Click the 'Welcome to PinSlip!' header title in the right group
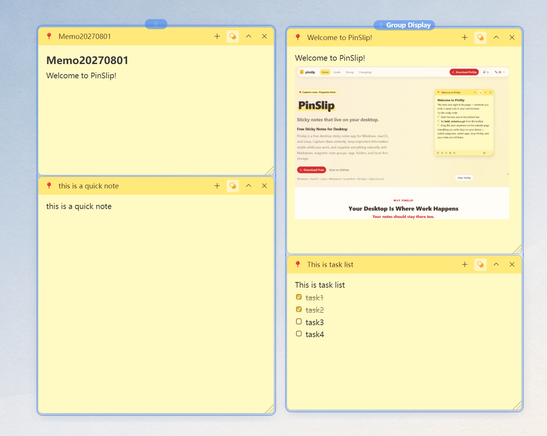 point(340,37)
